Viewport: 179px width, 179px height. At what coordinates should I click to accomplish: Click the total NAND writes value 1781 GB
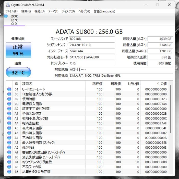[x=160, y=51]
